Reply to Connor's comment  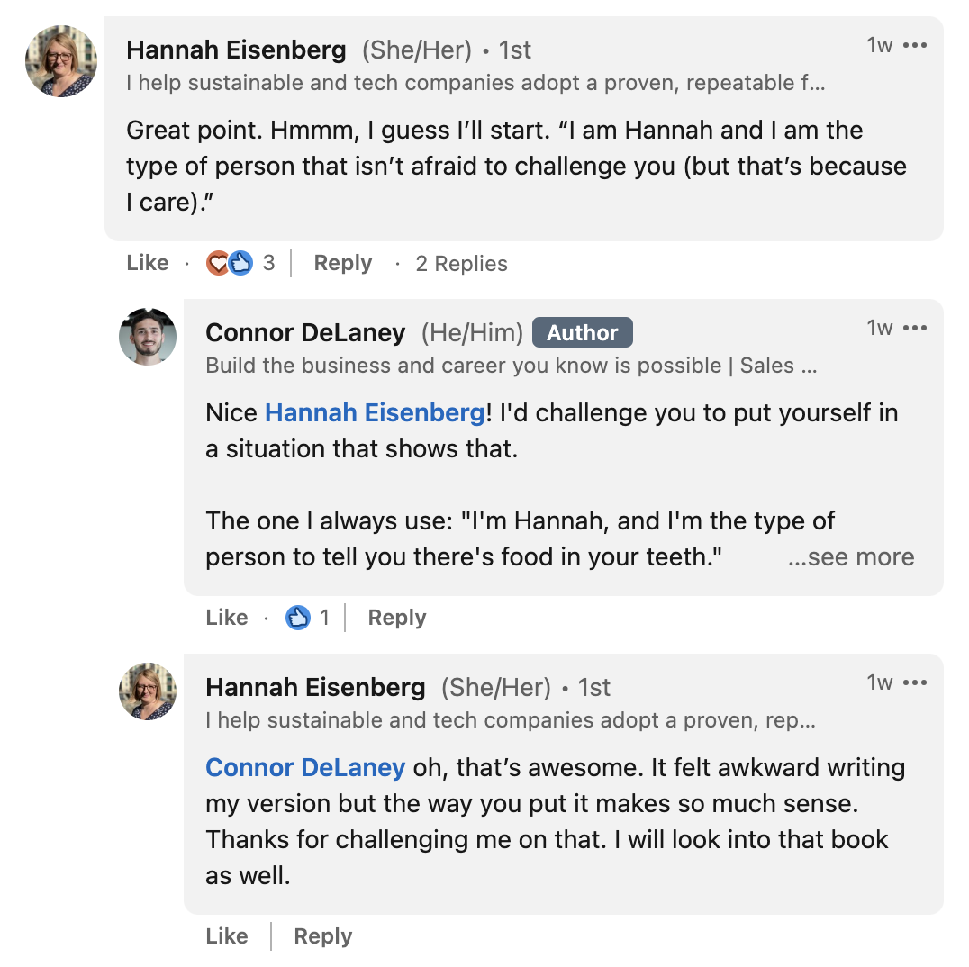coord(396,618)
